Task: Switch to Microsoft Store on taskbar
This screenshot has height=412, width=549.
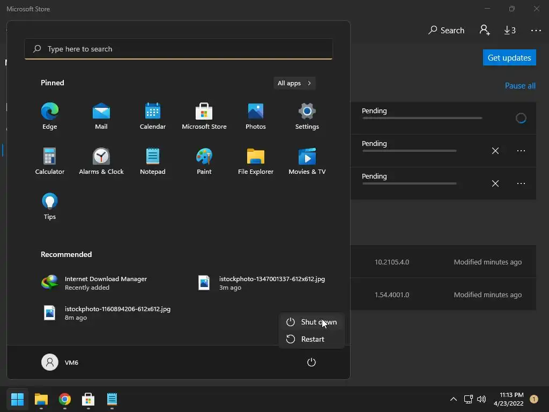Action: (88, 399)
